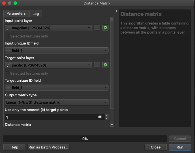Click Run as Batch Process button
195x153 pixels.
[x=48, y=147]
